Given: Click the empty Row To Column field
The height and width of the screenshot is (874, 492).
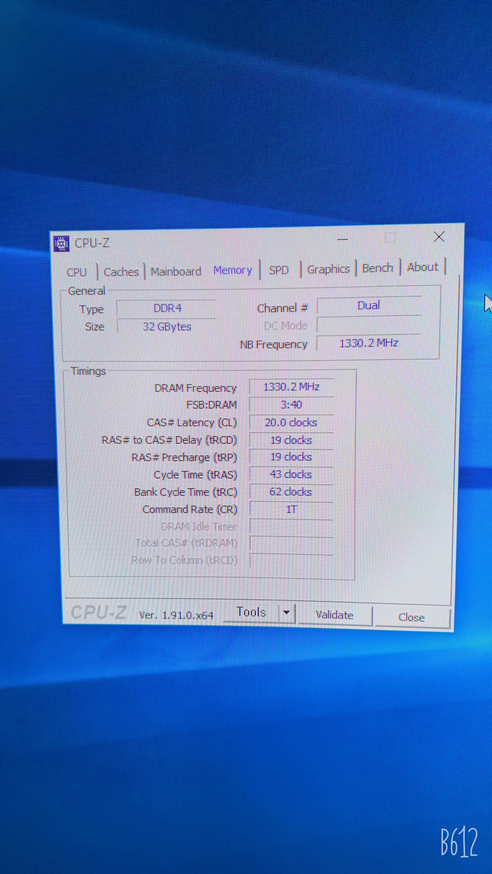Looking at the screenshot, I should (291, 561).
